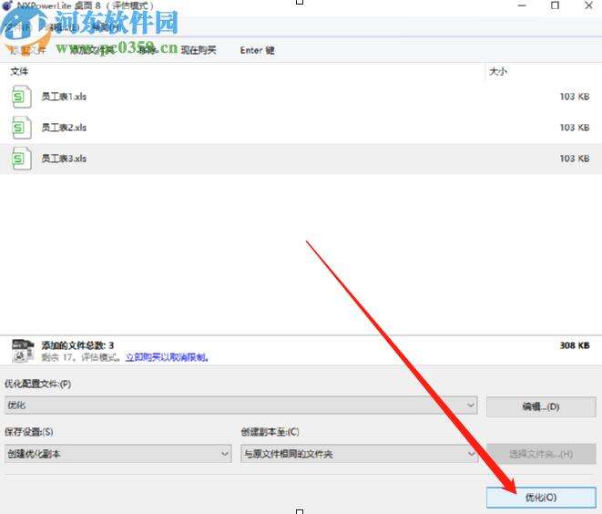Click the NXPowerLite app icon in title bar

7,5
